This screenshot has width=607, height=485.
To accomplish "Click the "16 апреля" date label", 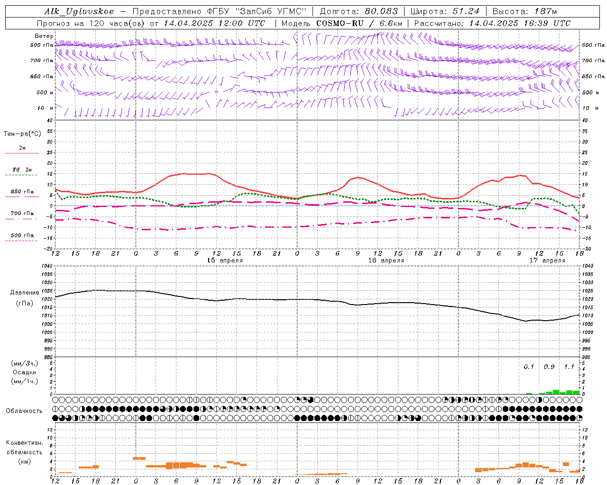I will 386,260.
